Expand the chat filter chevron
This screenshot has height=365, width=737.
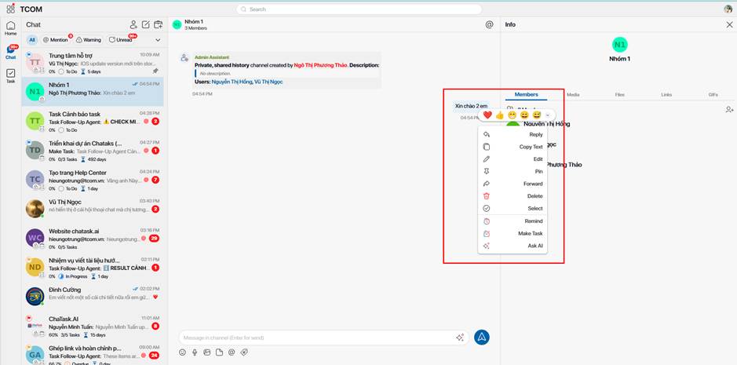pos(158,40)
